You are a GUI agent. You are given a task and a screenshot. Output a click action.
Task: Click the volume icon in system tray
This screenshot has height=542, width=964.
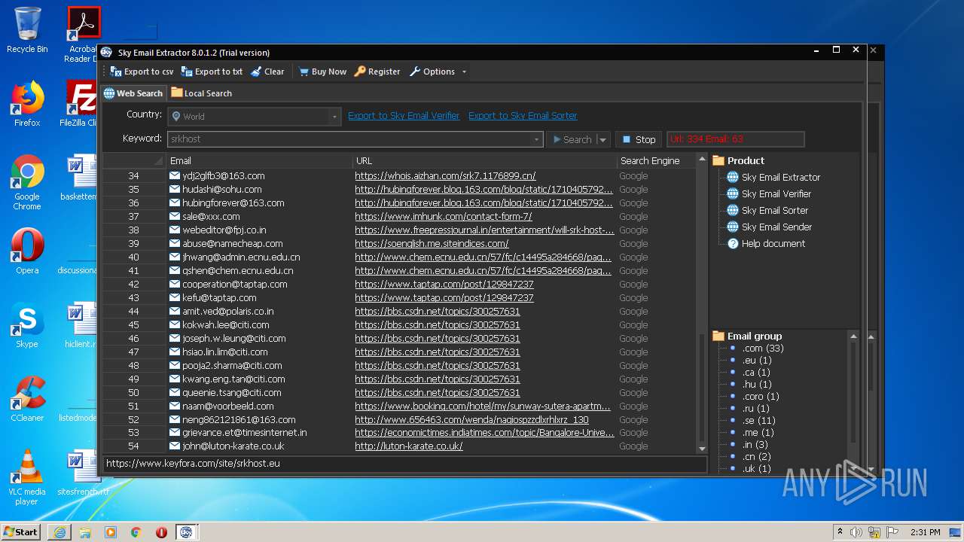856,532
